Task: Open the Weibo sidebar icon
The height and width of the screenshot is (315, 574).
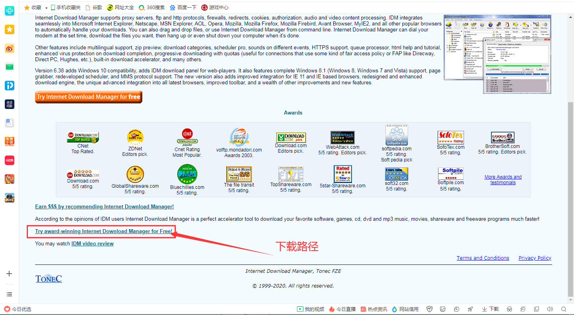Action: coord(10,48)
